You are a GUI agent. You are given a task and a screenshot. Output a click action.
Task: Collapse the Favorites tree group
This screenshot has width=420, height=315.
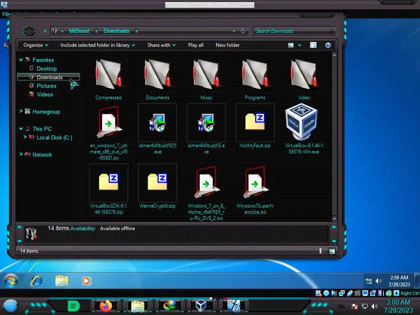(x=21, y=60)
